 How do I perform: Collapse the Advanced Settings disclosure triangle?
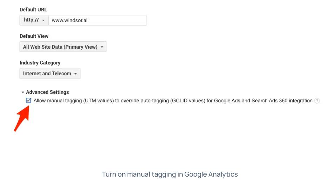coord(23,92)
